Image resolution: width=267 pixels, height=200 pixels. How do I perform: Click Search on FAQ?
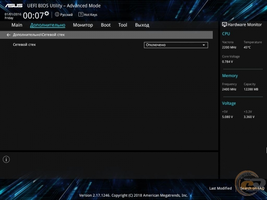tap(252, 188)
